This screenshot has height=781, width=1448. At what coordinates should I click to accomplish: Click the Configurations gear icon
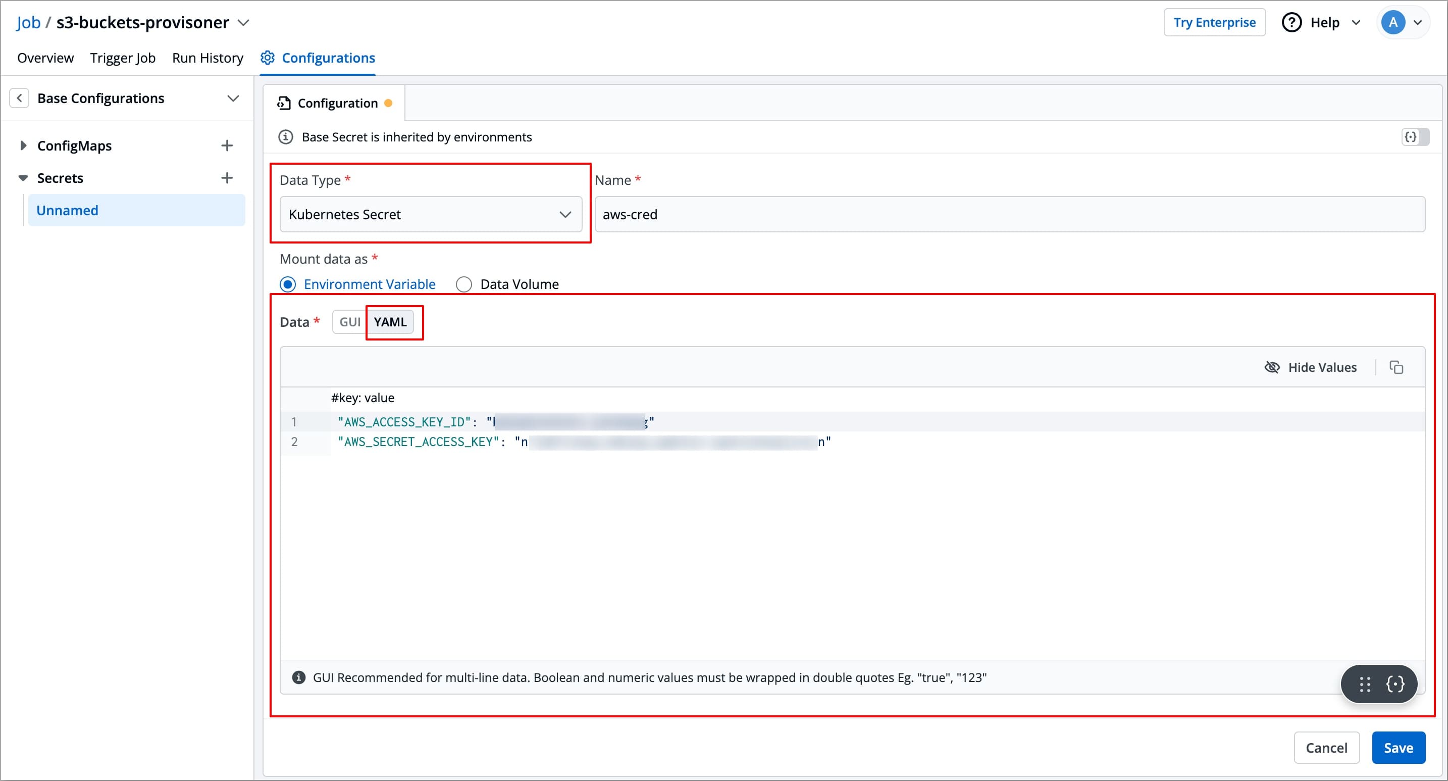[x=267, y=58]
